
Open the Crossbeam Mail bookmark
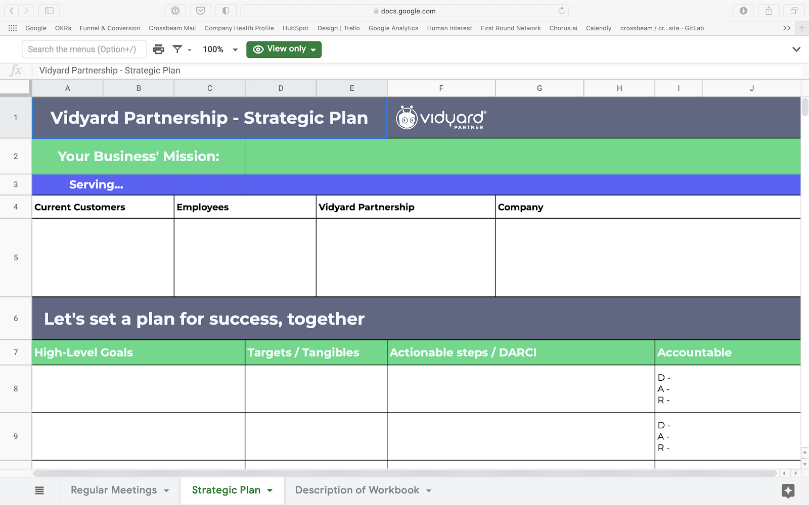click(x=172, y=28)
